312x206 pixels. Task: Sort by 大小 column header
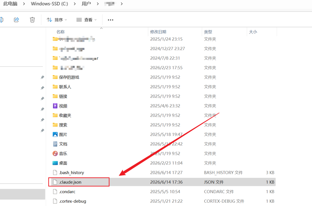point(253,32)
